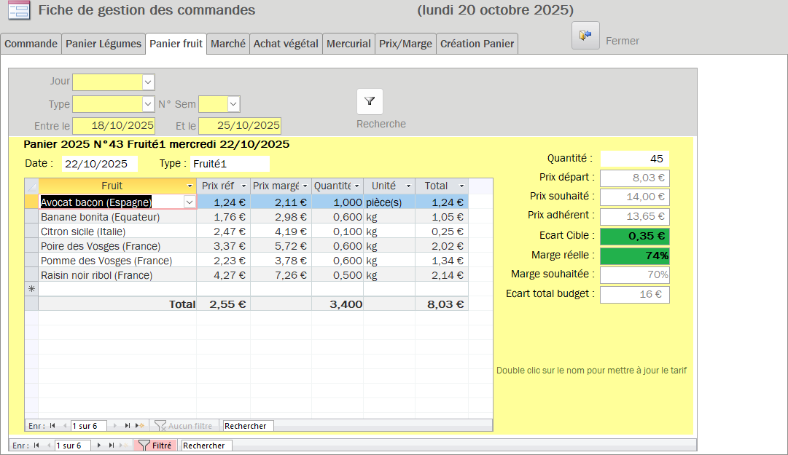Open the Avocat bacon fruit dropdown arrow
Screen dimensions: 788x455
pos(190,202)
